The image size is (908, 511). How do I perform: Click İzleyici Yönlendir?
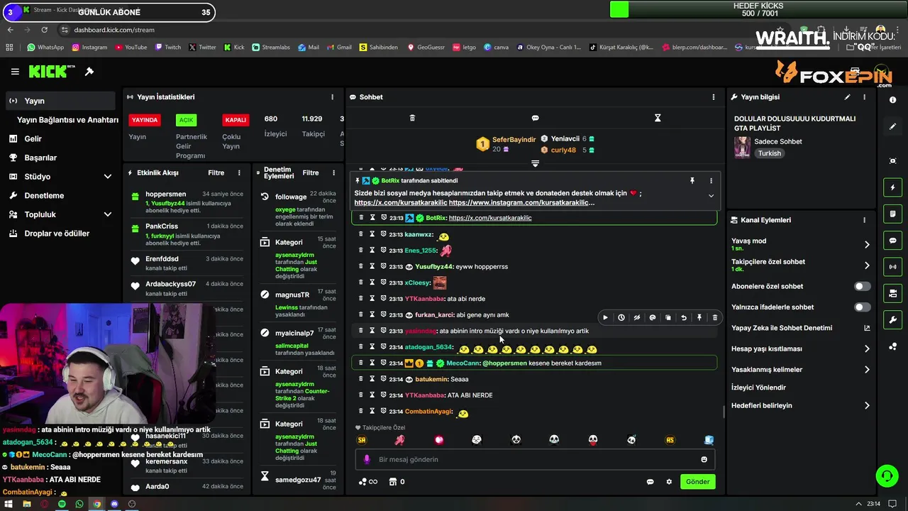click(x=758, y=388)
